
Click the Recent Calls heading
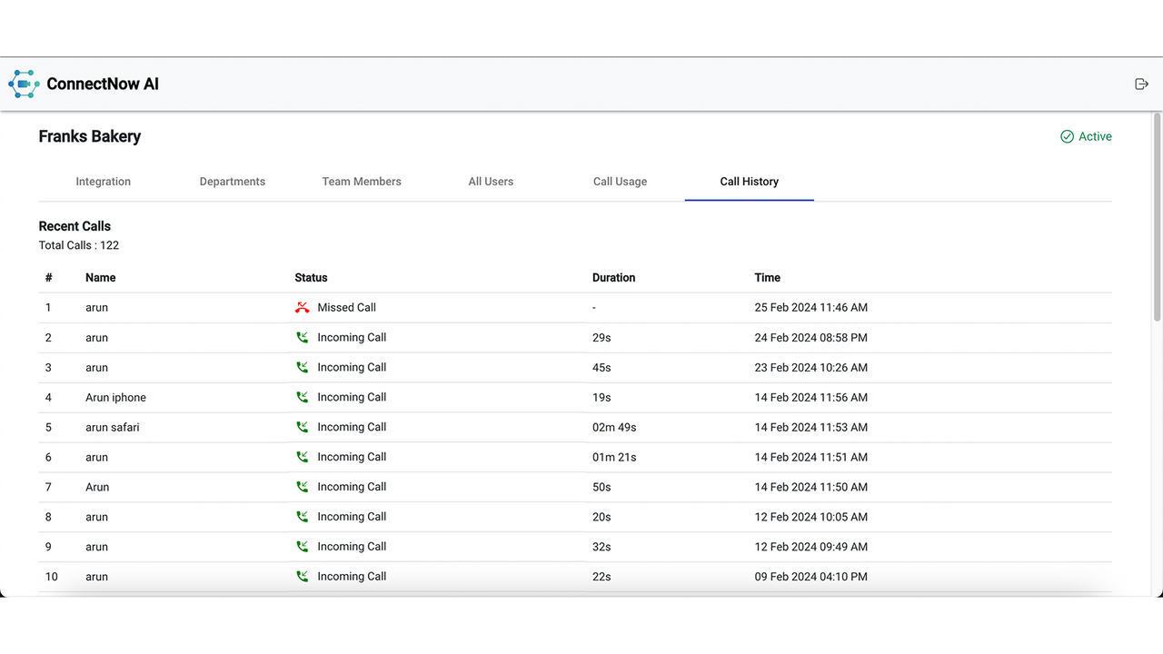tap(75, 226)
